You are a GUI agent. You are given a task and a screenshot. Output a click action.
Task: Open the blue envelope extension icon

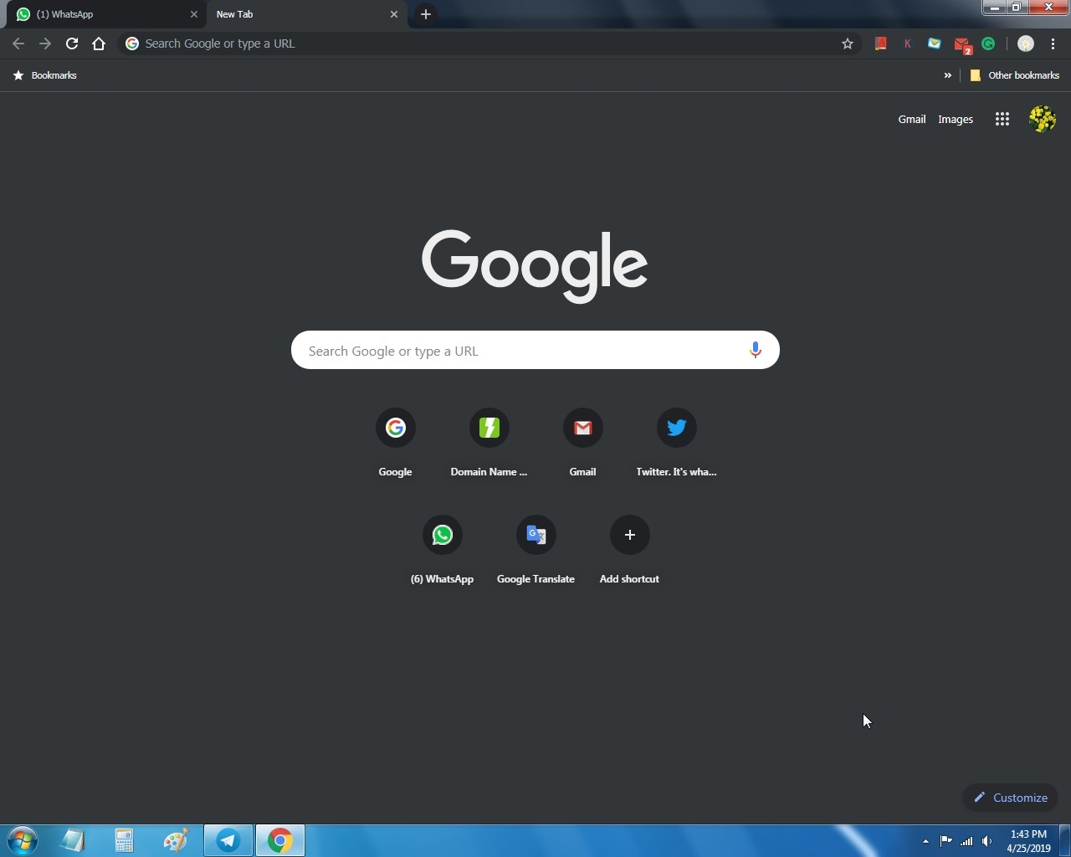click(935, 44)
